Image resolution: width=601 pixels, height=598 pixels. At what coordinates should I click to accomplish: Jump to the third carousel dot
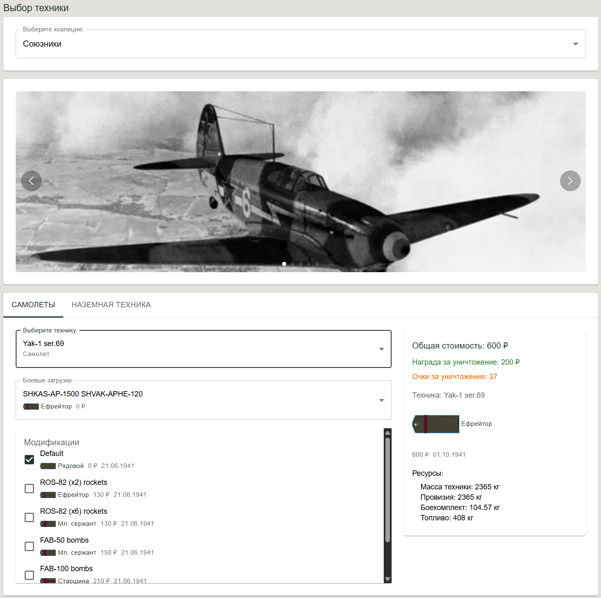pyautogui.click(x=301, y=264)
